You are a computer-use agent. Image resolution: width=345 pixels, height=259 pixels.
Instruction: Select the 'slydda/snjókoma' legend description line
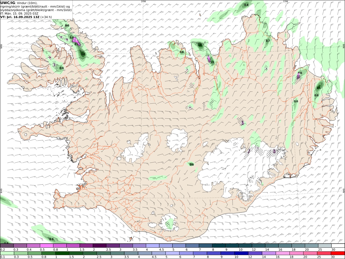click(36, 10)
